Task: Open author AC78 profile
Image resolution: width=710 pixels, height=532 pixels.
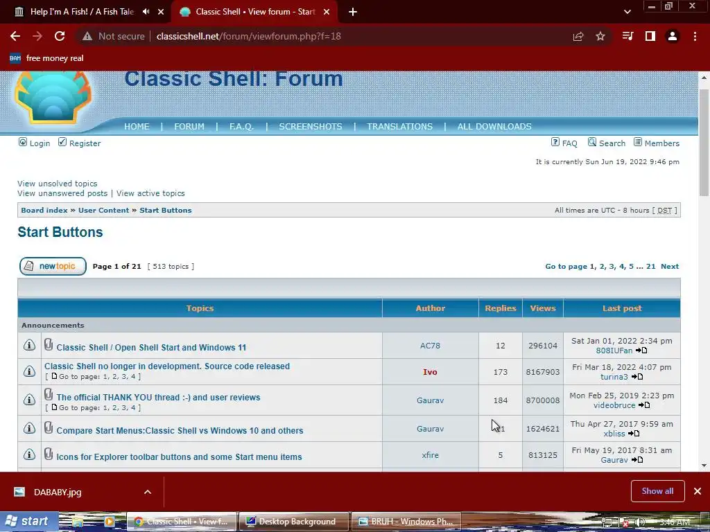Action: (x=430, y=346)
